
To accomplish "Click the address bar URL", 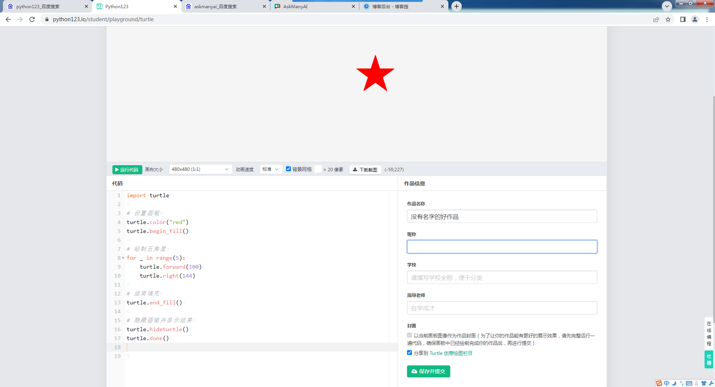I will pos(103,19).
